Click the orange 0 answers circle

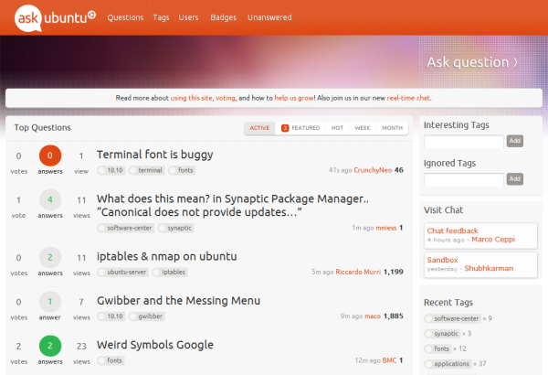point(50,155)
